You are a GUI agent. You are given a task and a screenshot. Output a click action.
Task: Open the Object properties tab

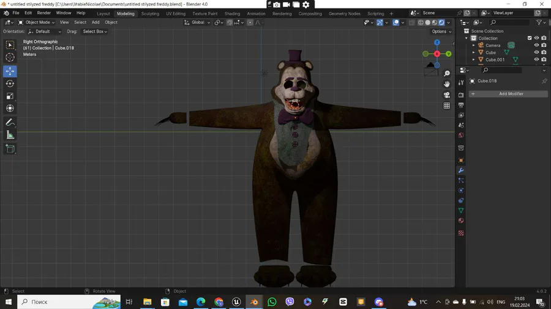(461, 160)
